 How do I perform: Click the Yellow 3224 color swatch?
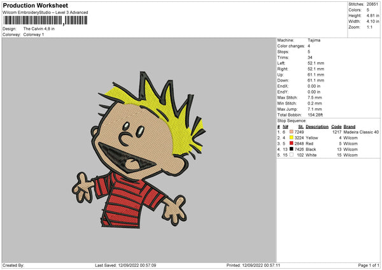(x=292, y=138)
